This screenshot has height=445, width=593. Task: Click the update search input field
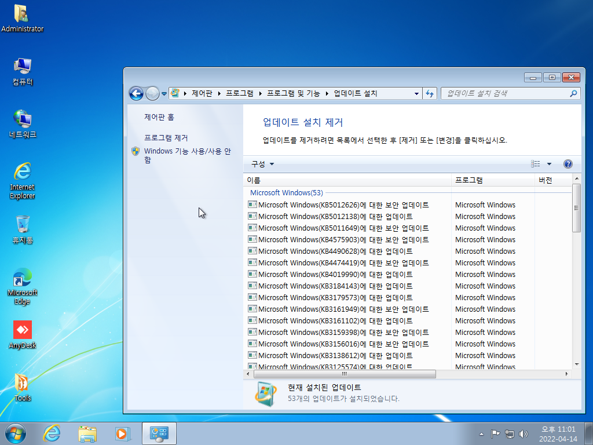(x=506, y=93)
